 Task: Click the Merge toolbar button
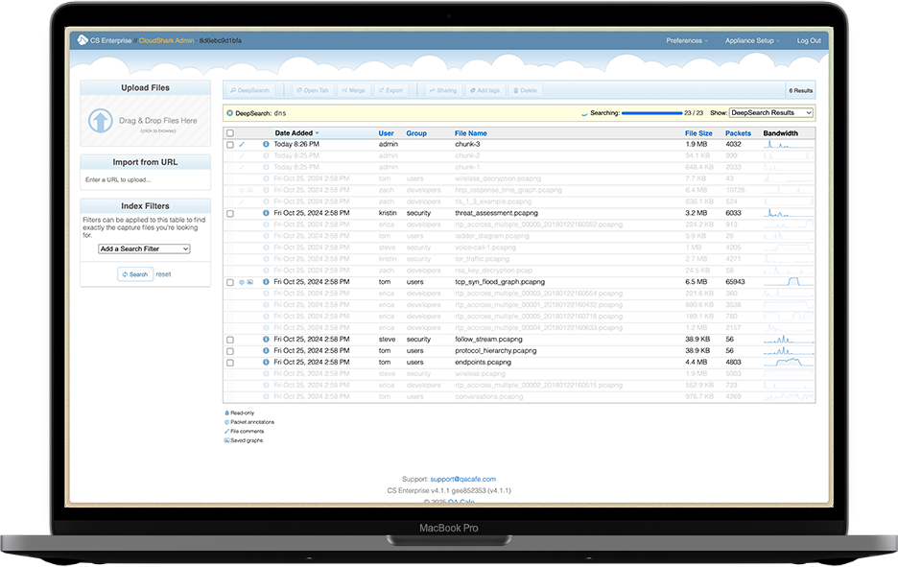[353, 90]
